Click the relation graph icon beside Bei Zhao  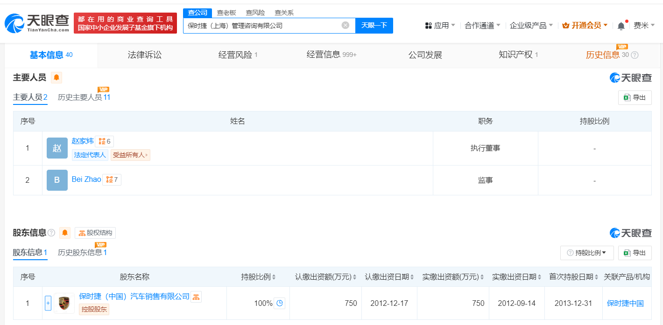coord(112,180)
